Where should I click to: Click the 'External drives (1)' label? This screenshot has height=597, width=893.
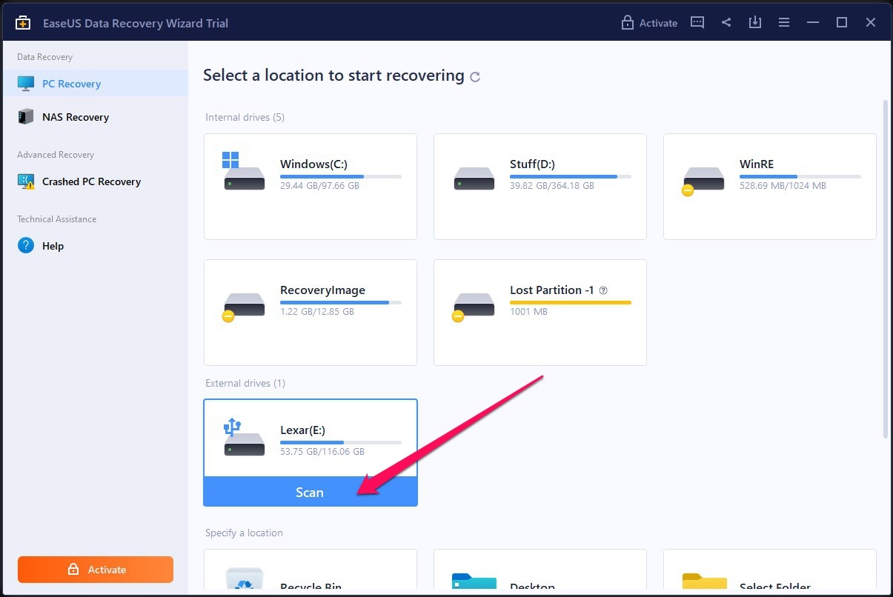[245, 383]
